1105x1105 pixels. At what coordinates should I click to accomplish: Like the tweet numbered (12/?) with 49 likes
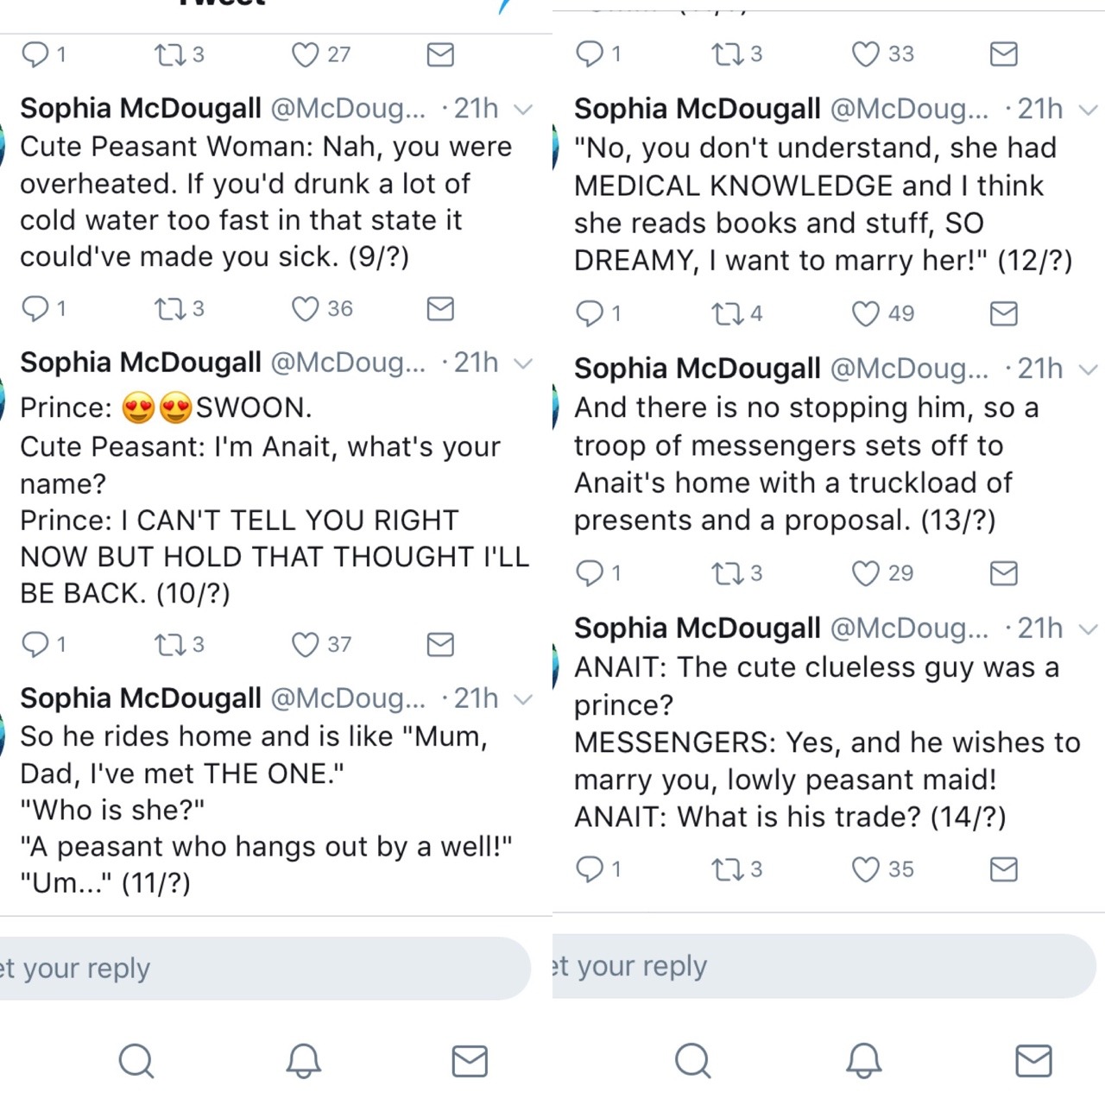point(866,313)
